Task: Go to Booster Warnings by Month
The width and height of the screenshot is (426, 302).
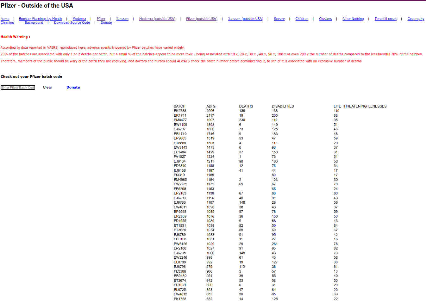Action: 41,19
